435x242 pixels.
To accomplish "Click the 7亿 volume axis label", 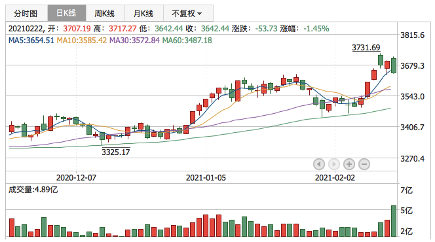I will [x=406, y=190].
